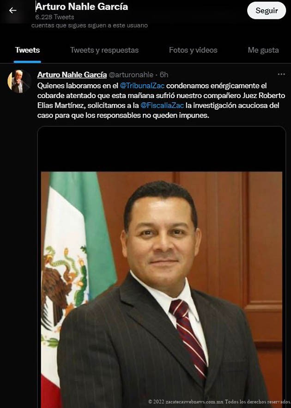The image size is (291, 408).
Task: Open the three-dot tweet options menu
Action: (x=281, y=74)
